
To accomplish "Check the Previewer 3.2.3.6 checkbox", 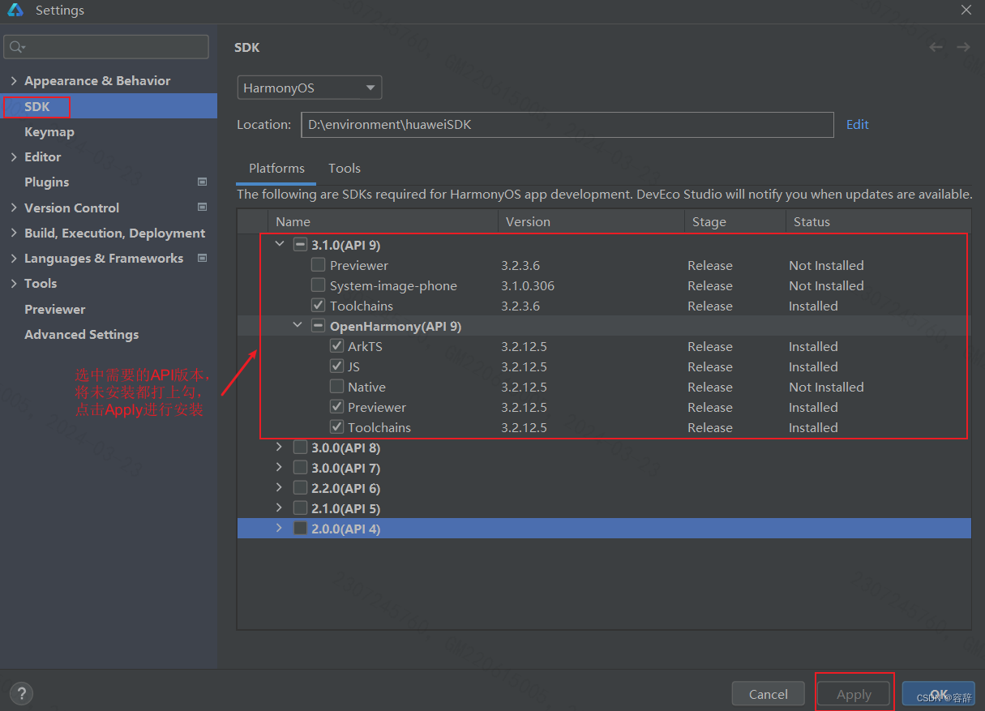I will click(319, 265).
